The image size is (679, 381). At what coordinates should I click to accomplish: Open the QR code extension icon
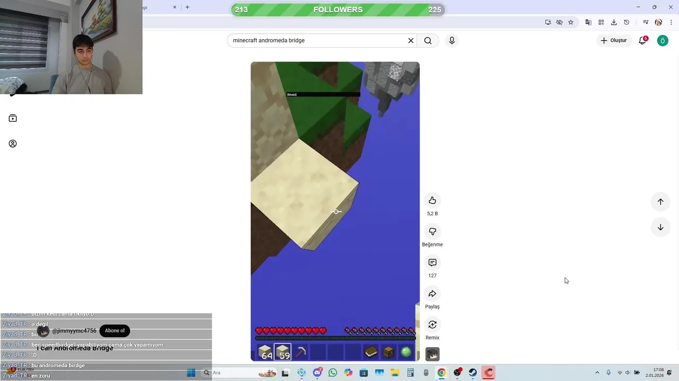(x=601, y=22)
